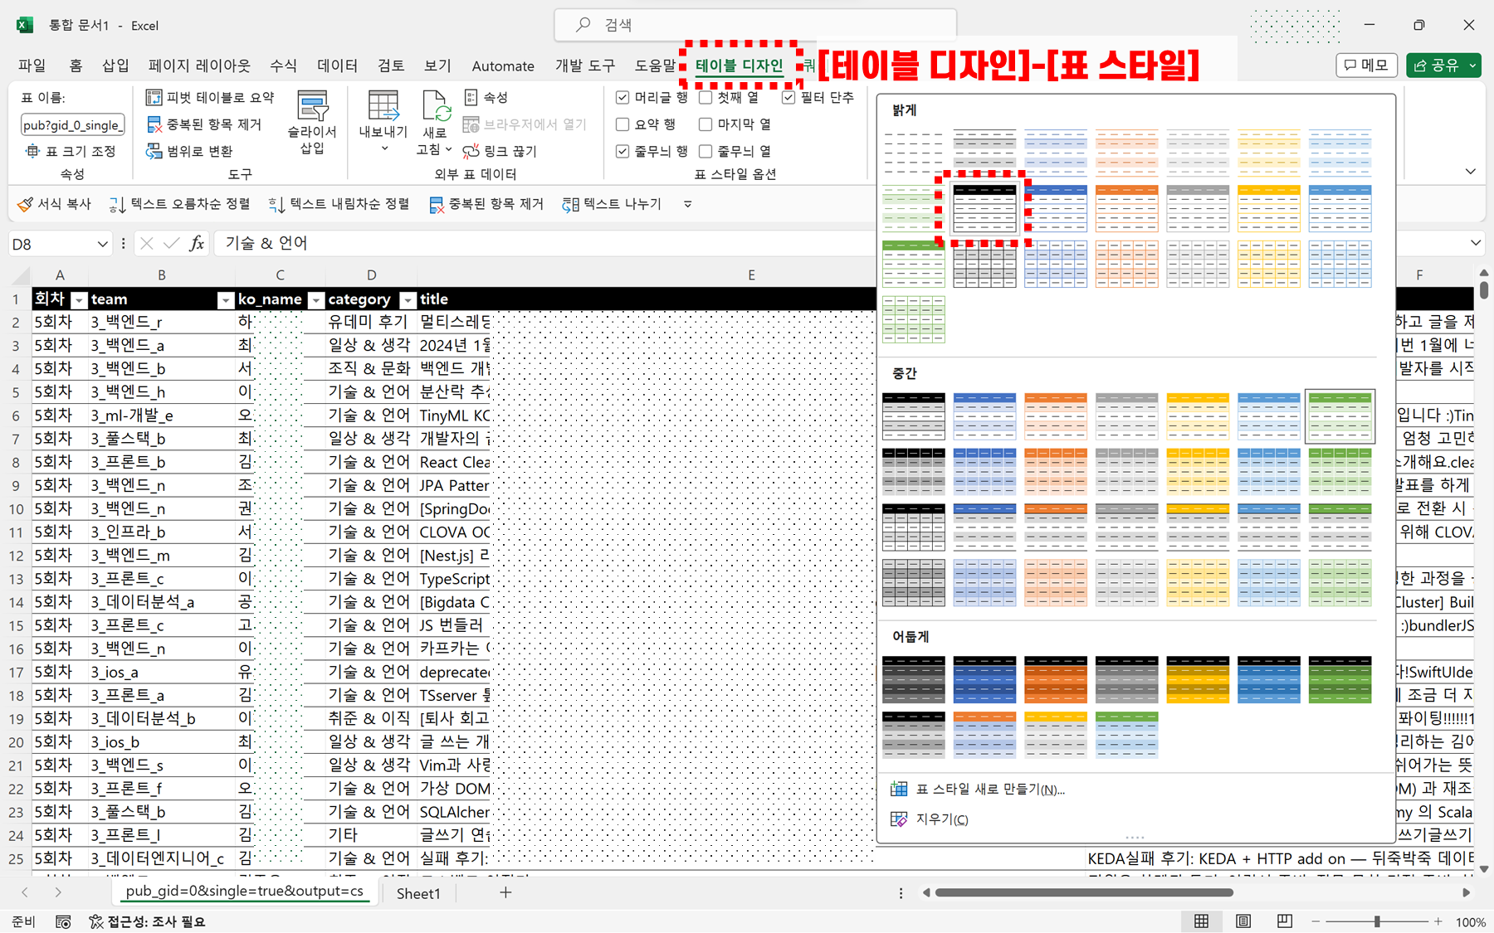Select the green medium style at Medium row end
The image size is (1494, 933).
click(x=1340, y=416)
